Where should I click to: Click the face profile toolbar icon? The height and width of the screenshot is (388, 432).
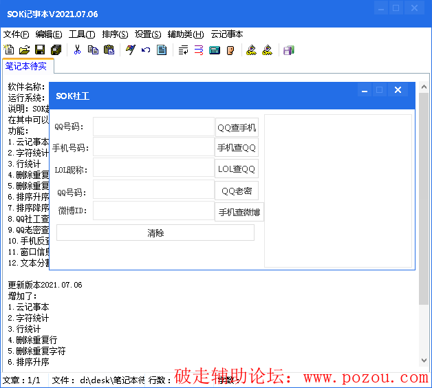click(x=230, y=50)
